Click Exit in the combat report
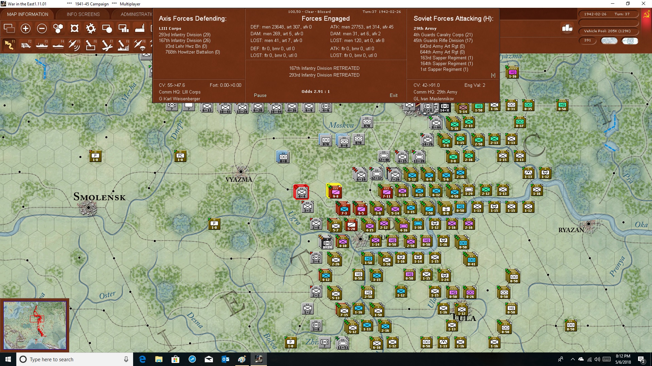 (x=394, y=96)
